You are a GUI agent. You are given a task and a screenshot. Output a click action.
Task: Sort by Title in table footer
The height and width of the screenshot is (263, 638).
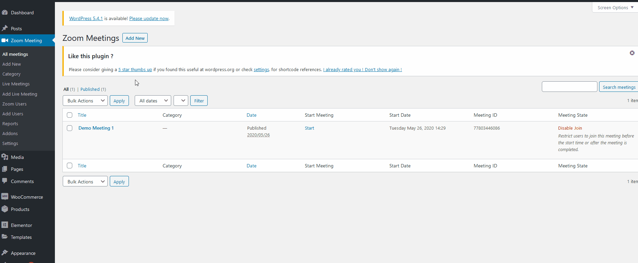(x=82, y=166)
